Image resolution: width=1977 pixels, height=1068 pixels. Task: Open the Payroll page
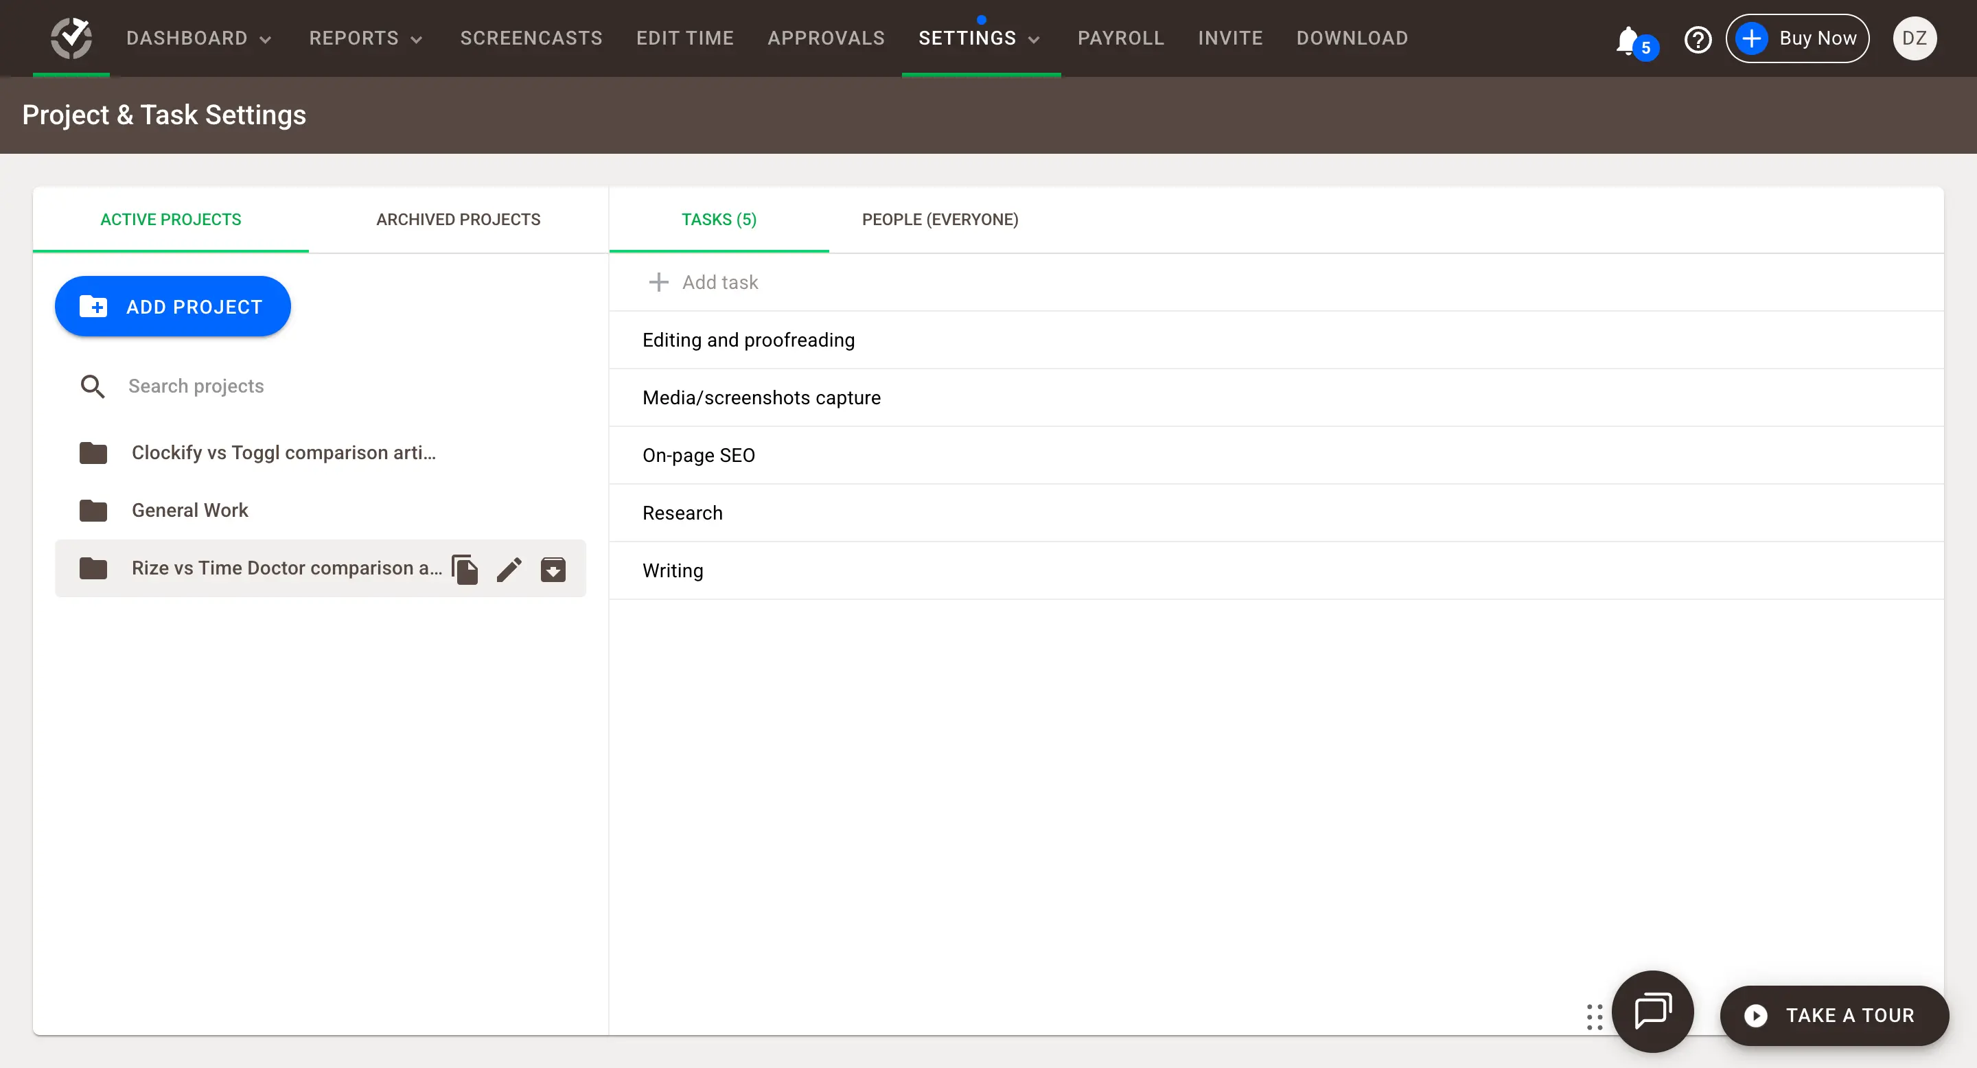click(1120, 38)
